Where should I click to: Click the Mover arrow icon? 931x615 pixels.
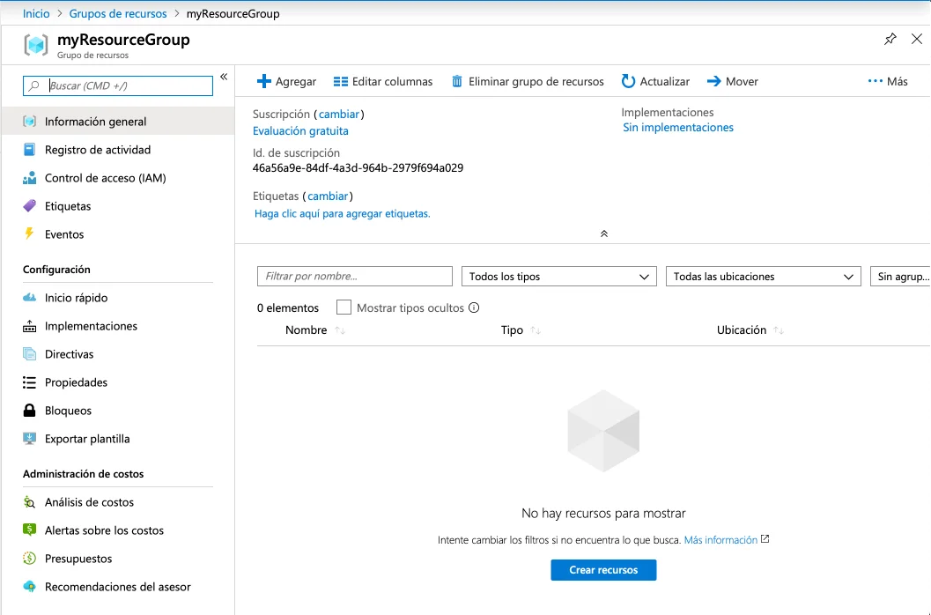tap(713, 81)
